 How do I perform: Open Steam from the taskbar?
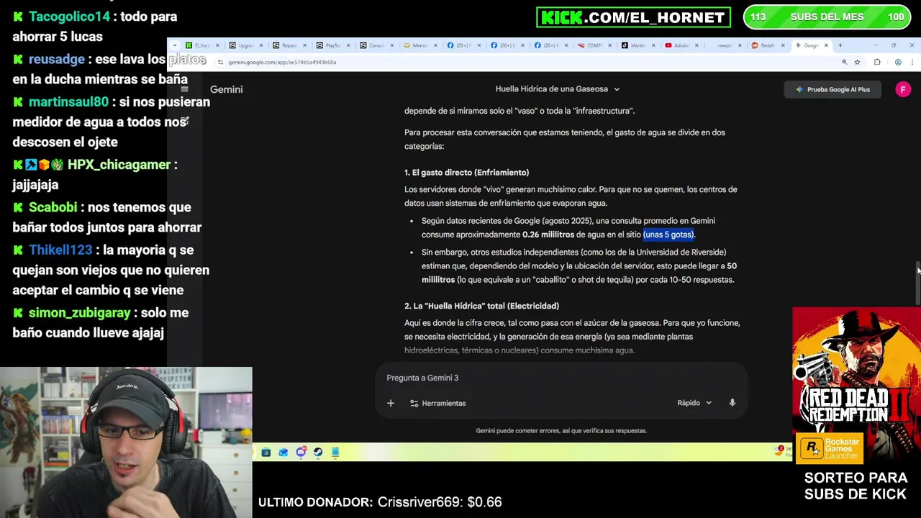(318, 453)
